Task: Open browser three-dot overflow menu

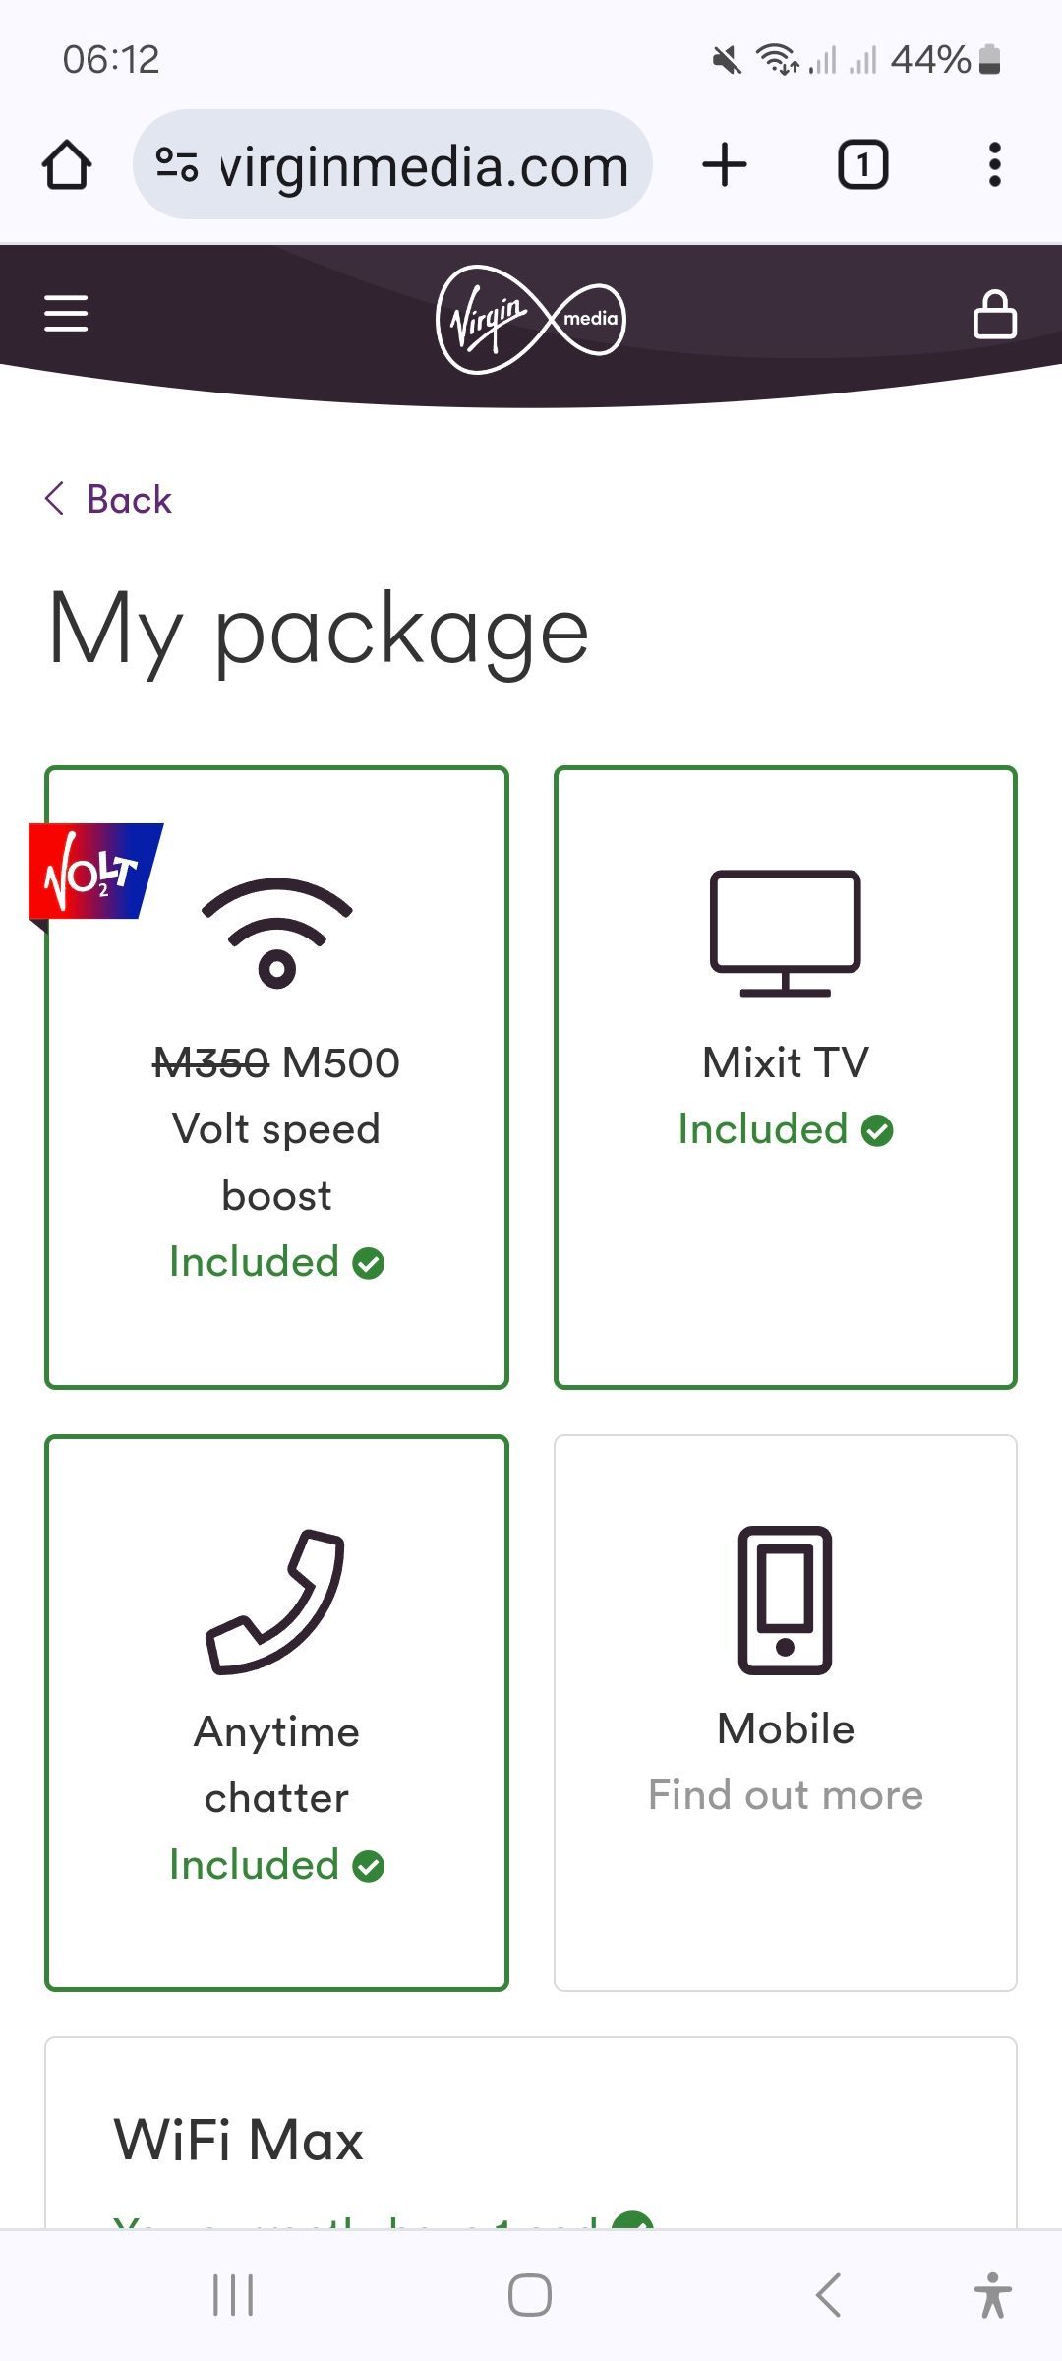Action: pos(995,164)
